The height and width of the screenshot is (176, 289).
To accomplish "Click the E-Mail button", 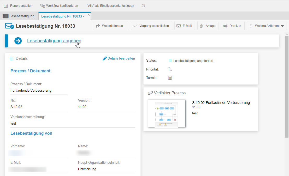I will coord(184,26).
